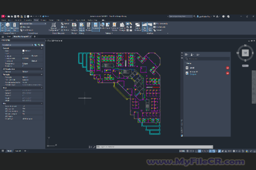Open the AutoCAD application menu logo
This screenshot has width=256, height=170.
pos(3,16)
